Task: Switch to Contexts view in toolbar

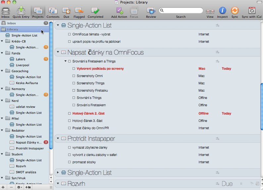Action: pyautogui.click(x=53, y=13)
